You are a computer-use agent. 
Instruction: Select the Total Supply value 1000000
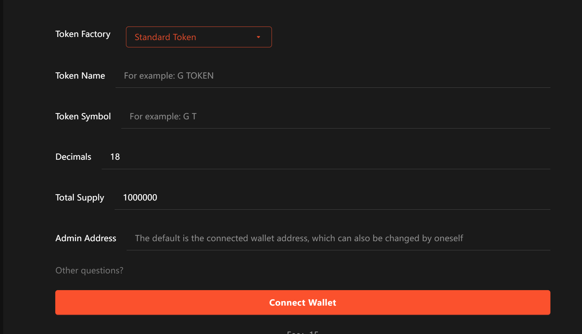[x=140, y=197]
